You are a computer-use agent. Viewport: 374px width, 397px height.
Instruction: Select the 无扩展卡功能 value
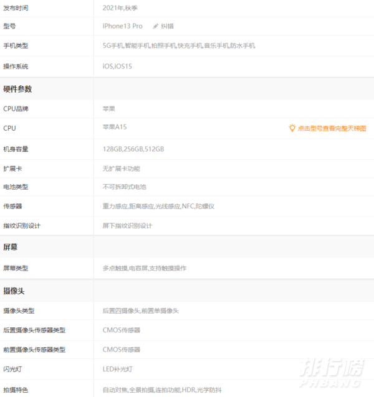(121, 169)
